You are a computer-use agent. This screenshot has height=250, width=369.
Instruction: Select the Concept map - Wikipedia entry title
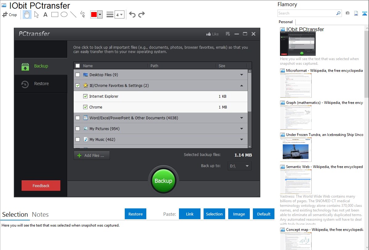tap(325, 230)
